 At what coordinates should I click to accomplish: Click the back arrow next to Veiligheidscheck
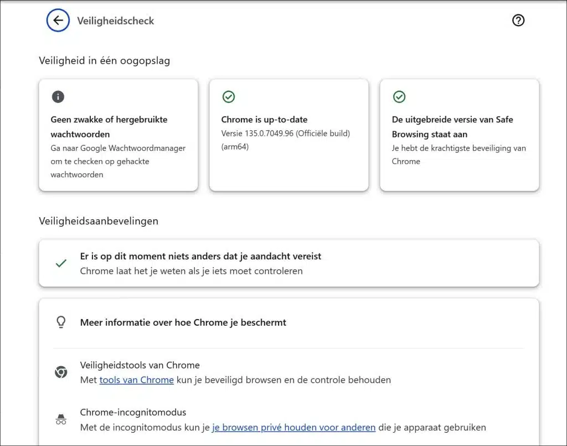pos(58,21)
